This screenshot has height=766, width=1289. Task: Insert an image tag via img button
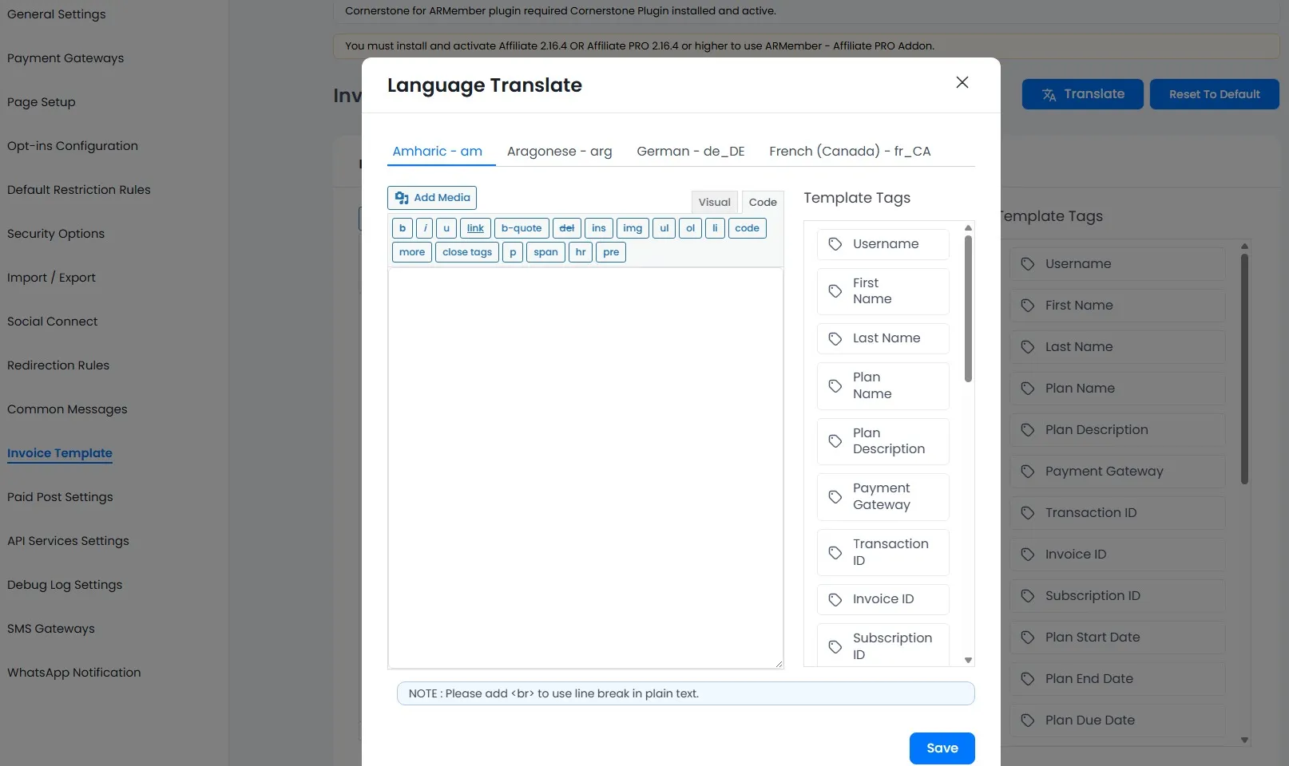[x=633, y=227]
